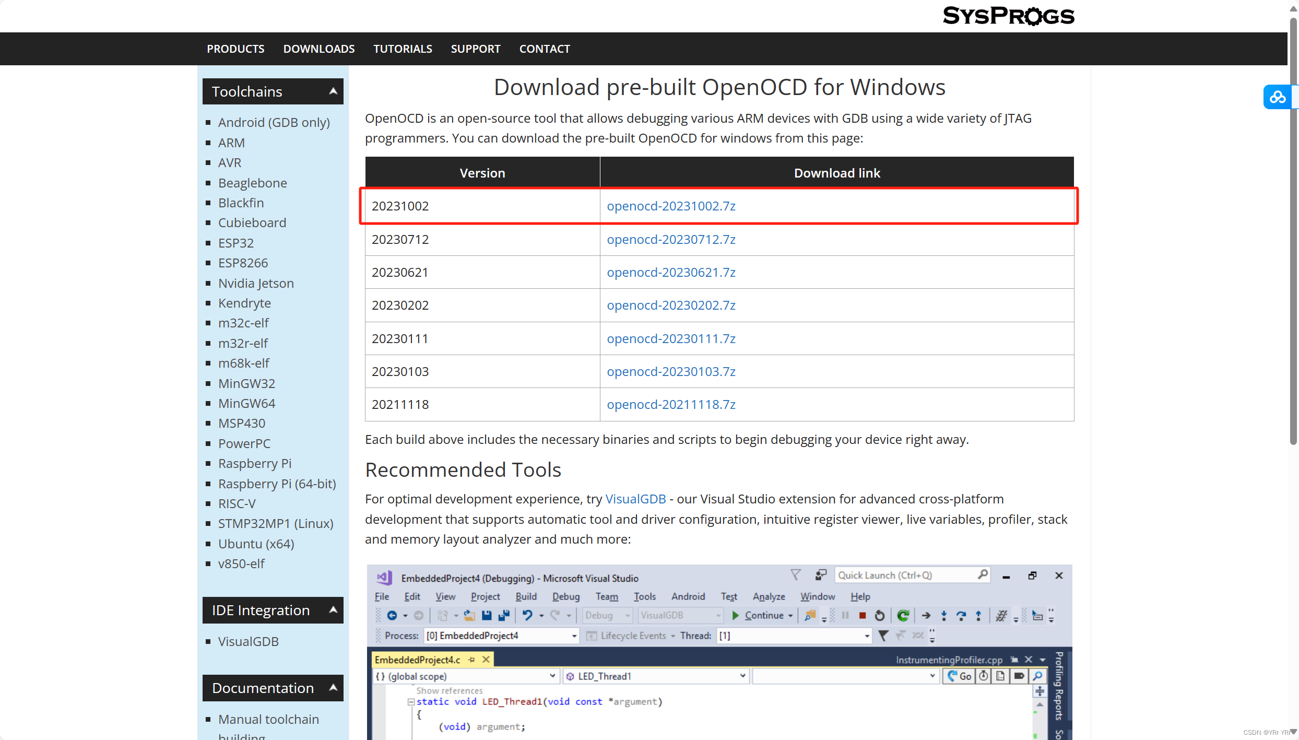
Task: Open the TUTORIALS menu
Action: (x=403, y=49)
